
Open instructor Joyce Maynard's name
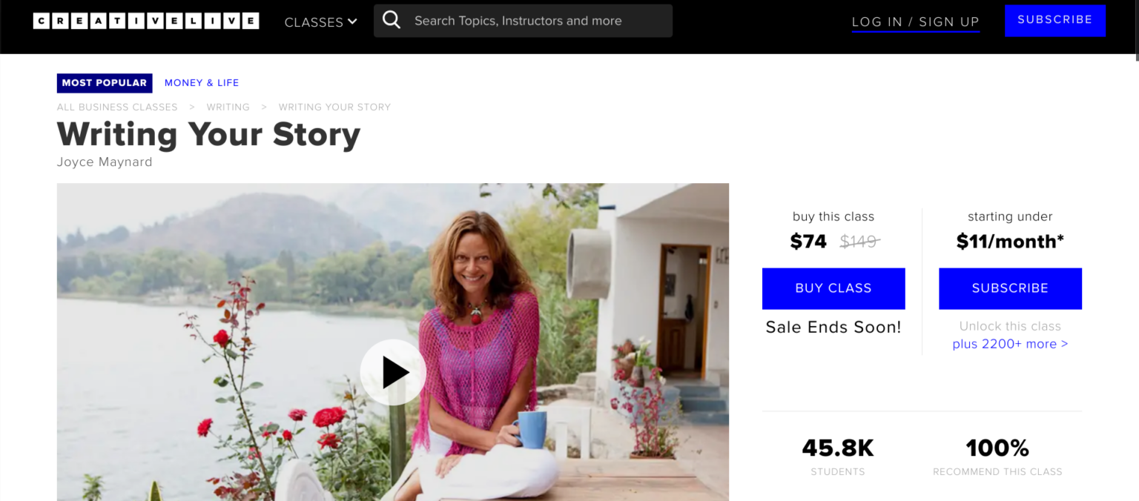(105, 162)
